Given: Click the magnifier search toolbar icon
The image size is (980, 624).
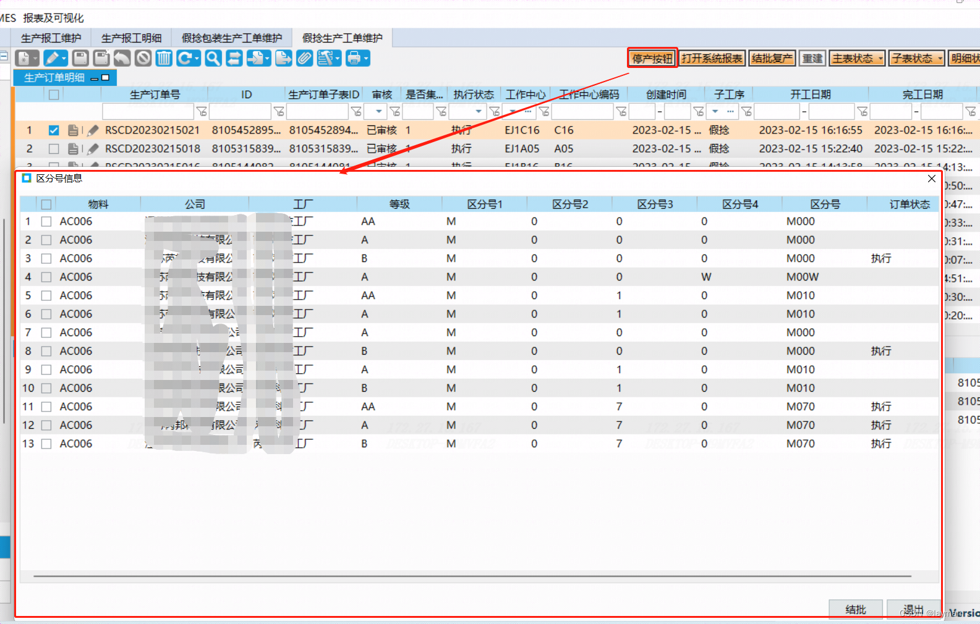Looking at the screenshot, I should tap(213, 58).
